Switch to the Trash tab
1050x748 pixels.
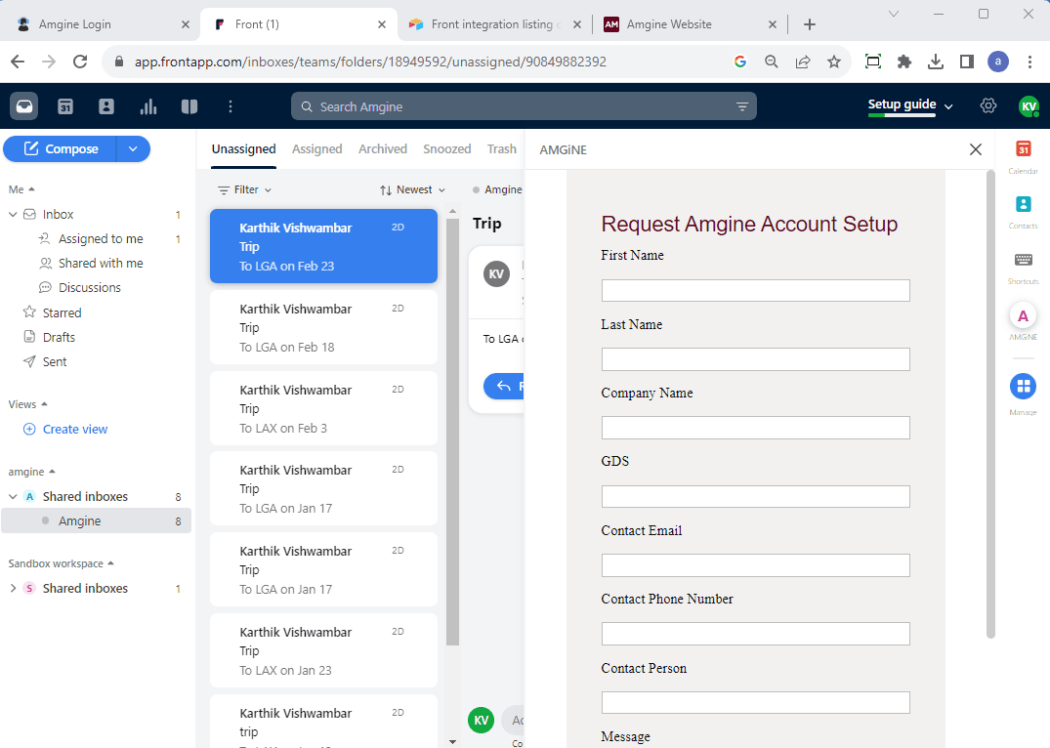click(502, 148)
